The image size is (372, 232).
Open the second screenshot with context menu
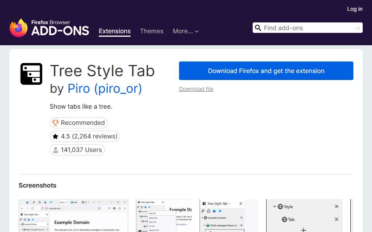point(164,215)
